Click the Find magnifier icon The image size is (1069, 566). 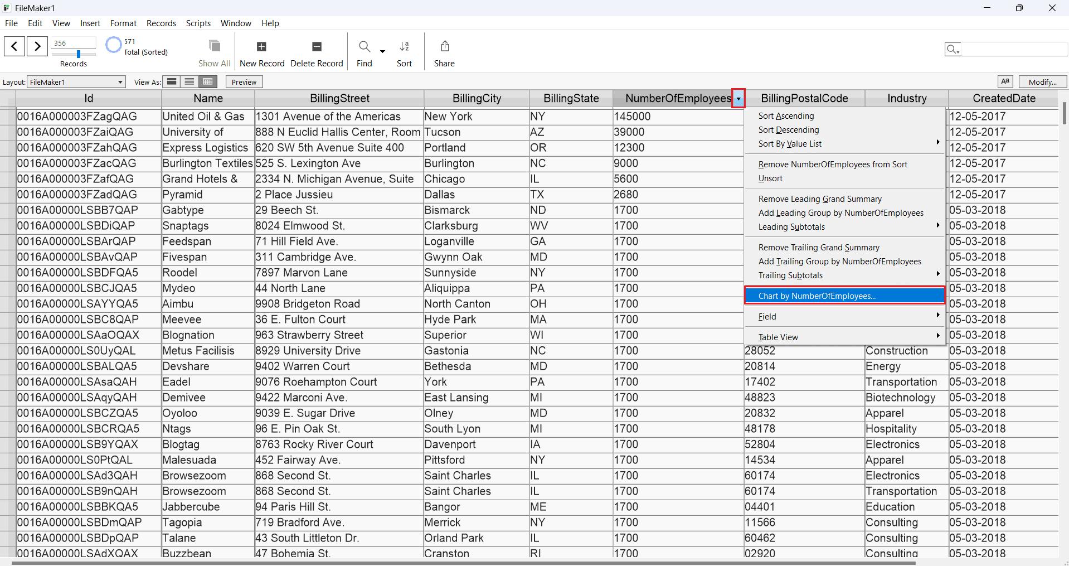365,47
